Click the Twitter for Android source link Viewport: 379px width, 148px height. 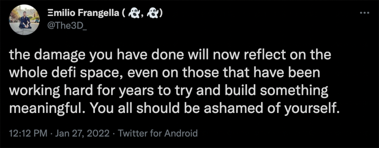(158, 133)
